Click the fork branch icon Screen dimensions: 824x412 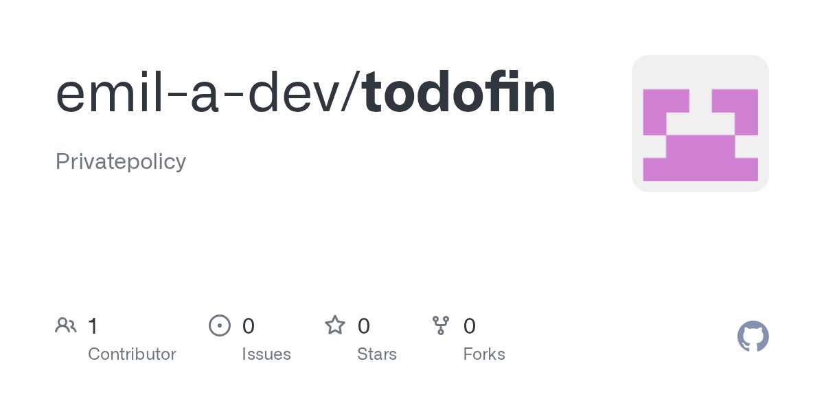click(x=441, y=325)
